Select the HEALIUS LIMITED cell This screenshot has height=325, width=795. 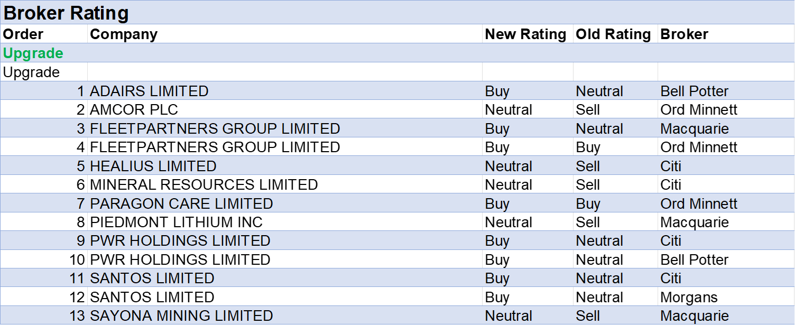pyautogui.click(x=153, y=166)
